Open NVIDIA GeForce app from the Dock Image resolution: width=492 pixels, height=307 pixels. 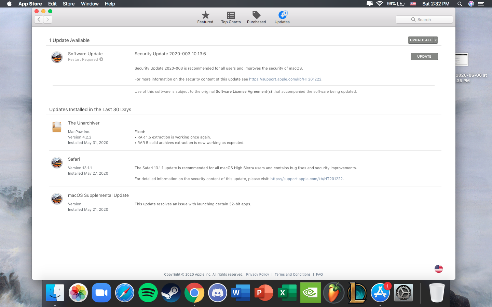pos(311,293)
